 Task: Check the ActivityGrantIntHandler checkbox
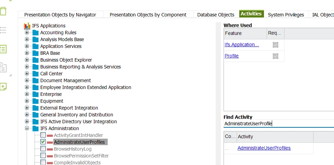(43, 135)
